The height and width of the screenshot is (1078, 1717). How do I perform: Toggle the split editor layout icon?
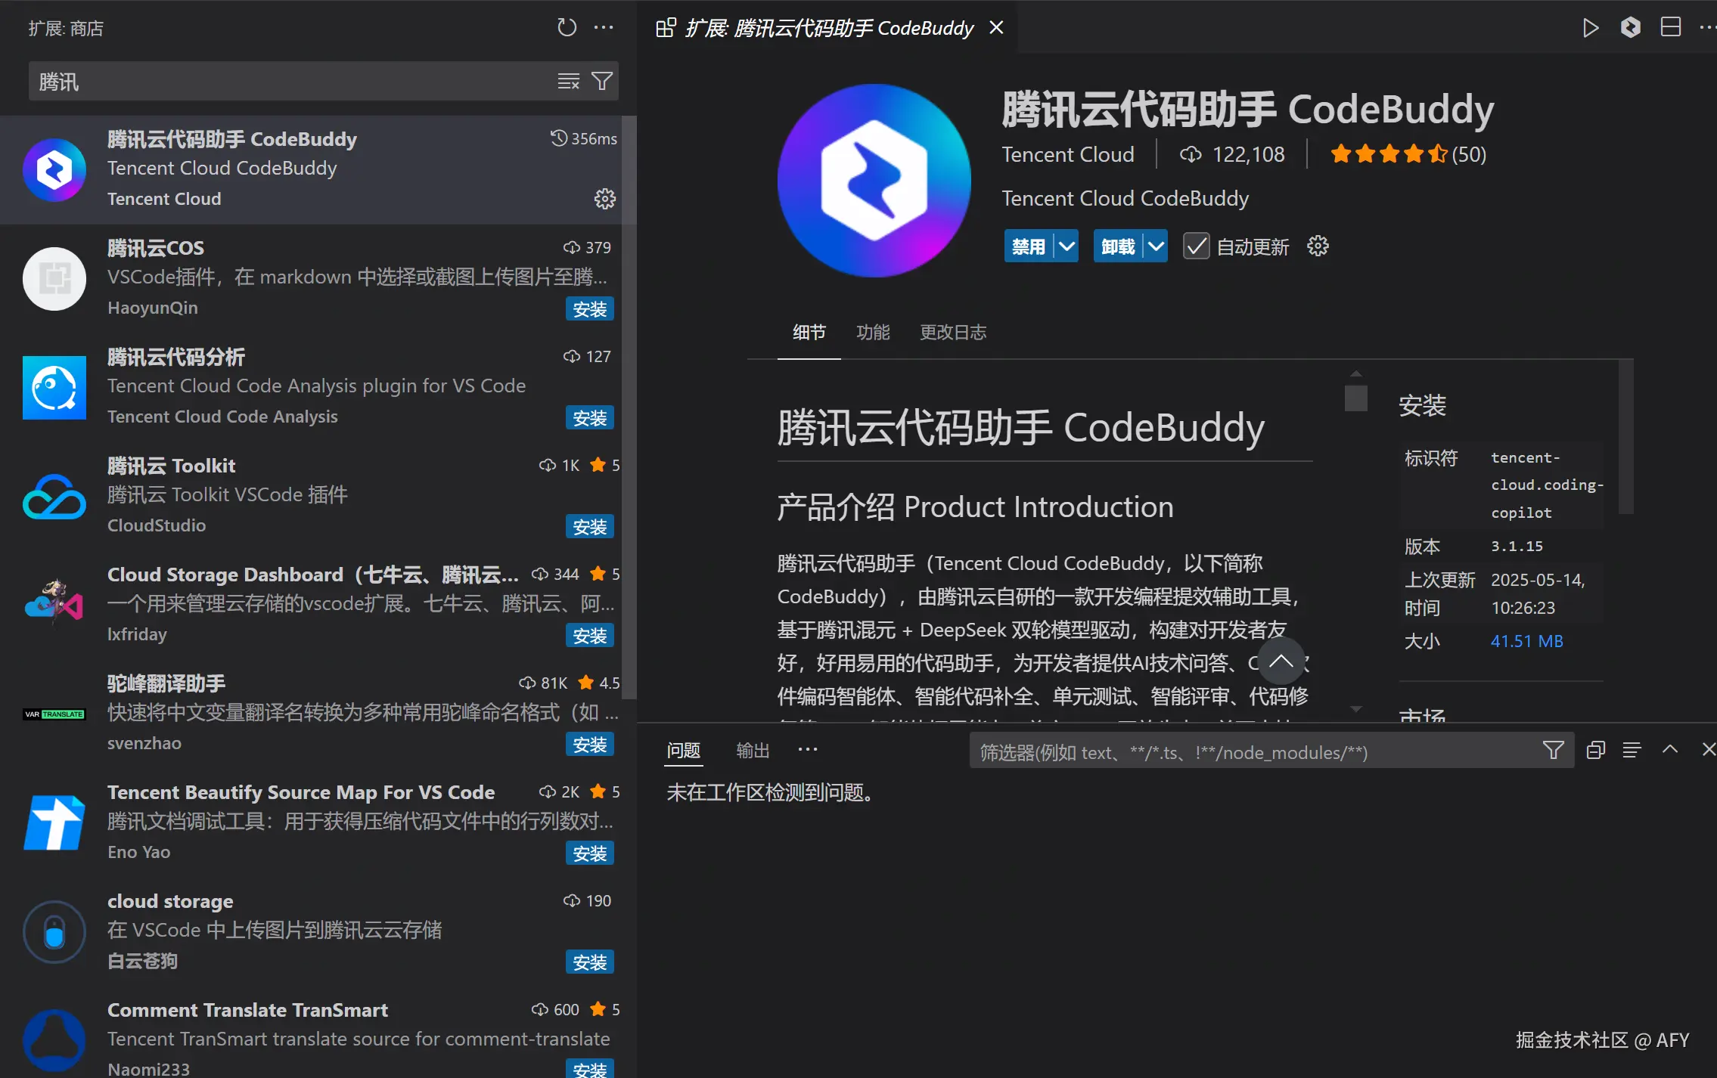click(1670, 28)
